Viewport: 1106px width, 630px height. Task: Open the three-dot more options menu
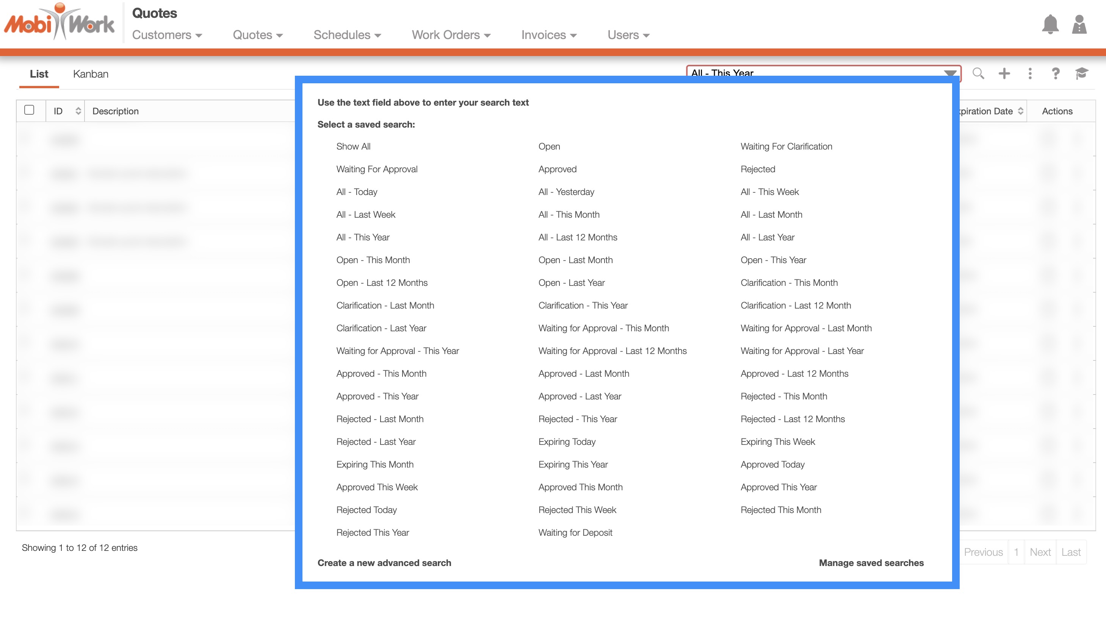coord(1030,73)
